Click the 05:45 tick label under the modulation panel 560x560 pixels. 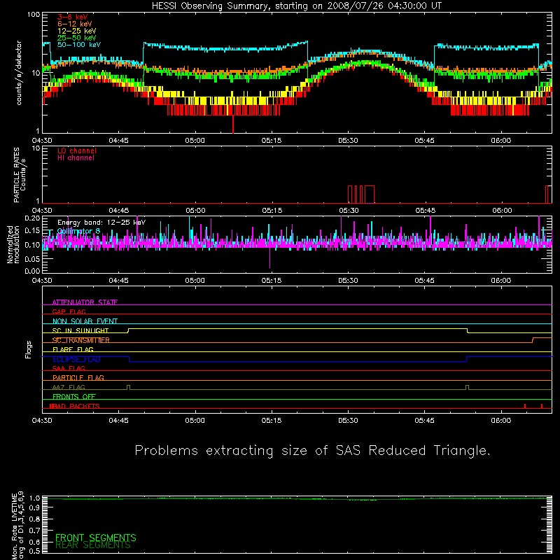[x=425, y=281]
